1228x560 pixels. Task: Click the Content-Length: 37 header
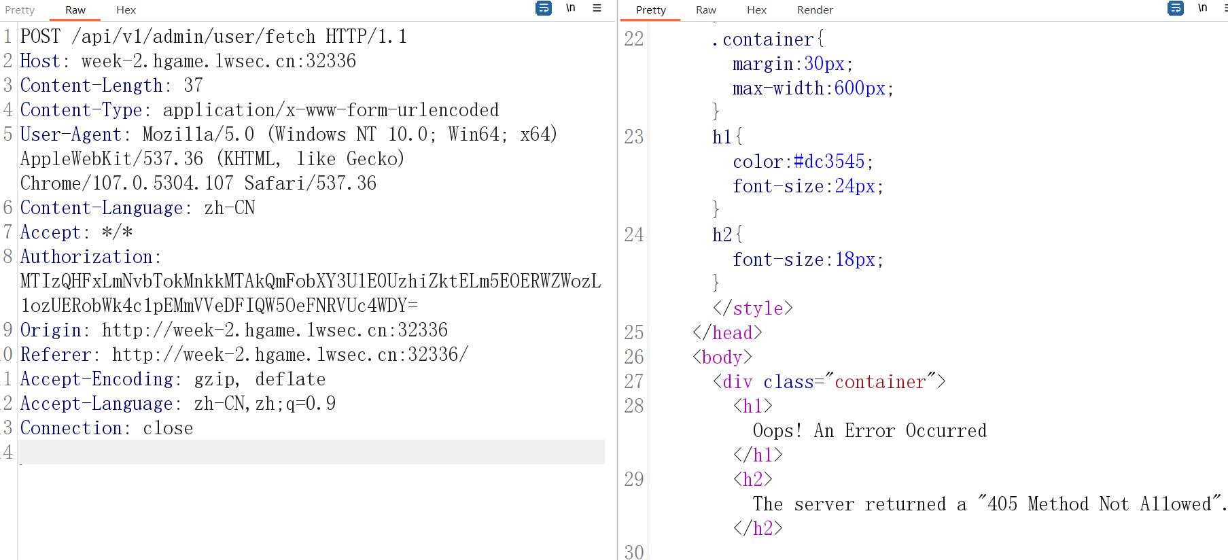(111, 85)
